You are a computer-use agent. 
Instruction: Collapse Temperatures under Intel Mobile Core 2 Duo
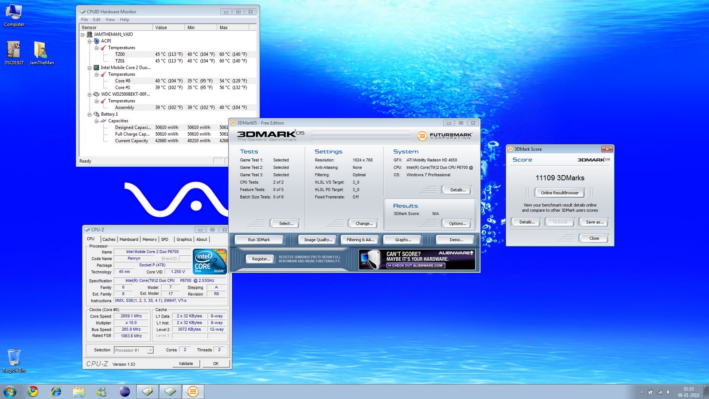coord(97,74)
